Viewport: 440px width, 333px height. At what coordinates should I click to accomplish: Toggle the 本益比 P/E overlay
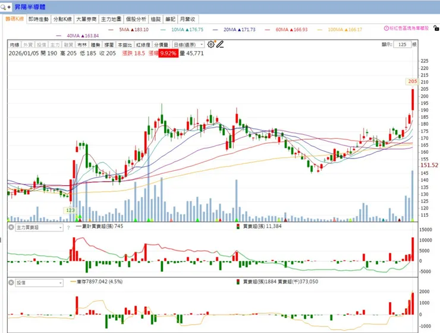pyautogui.click(x=125, y=45)
